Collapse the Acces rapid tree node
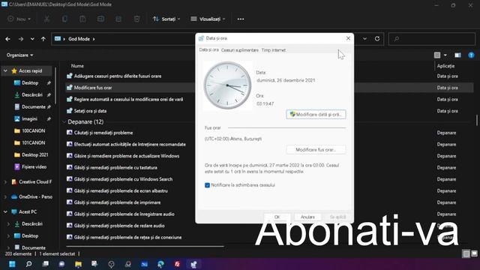Image resolution: width=480 pixels, height=270 pixels. click(5, 70)
